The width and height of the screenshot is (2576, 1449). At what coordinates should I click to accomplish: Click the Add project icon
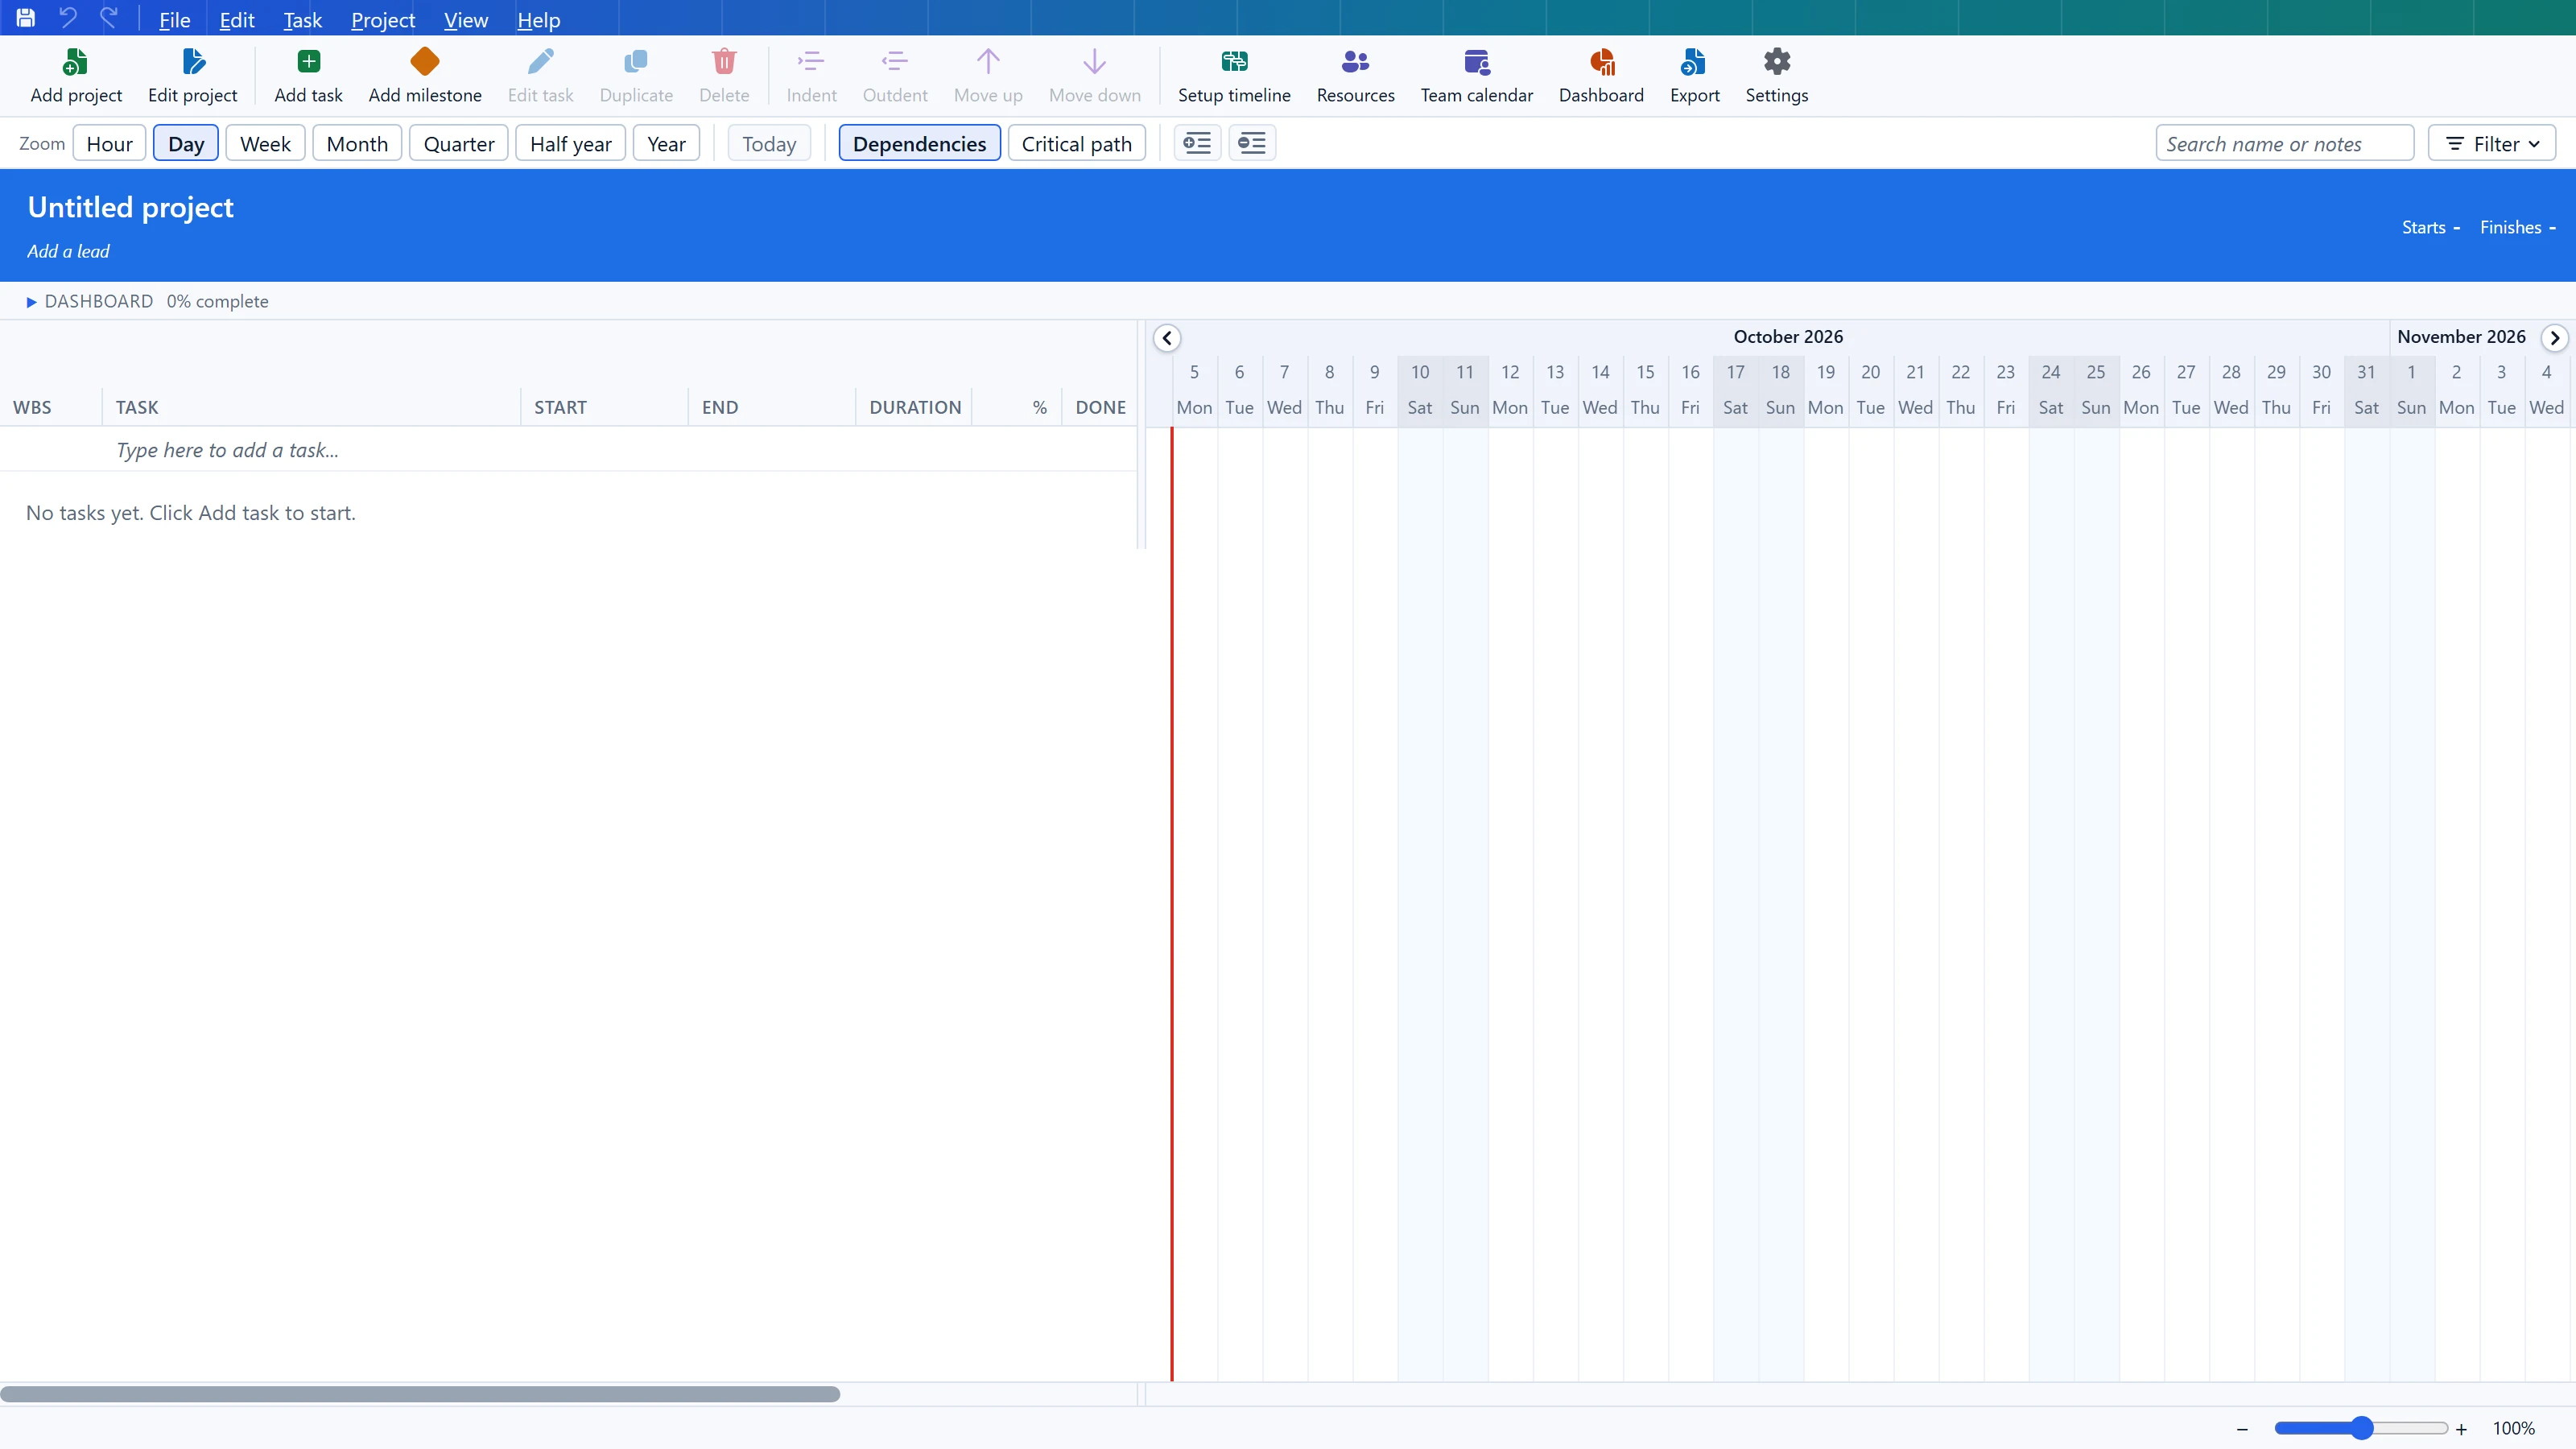(x=76, y=62)
